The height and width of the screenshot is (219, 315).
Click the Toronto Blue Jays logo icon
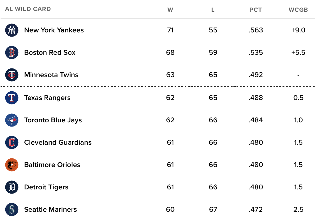tap(12, 120)
